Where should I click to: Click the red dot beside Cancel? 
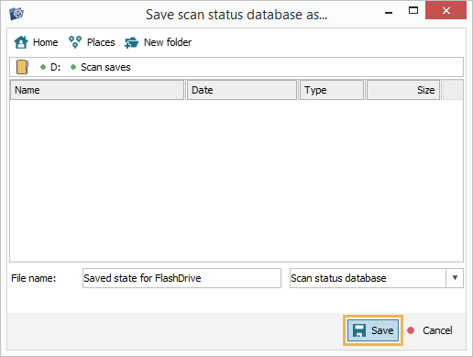pos(411,330)
